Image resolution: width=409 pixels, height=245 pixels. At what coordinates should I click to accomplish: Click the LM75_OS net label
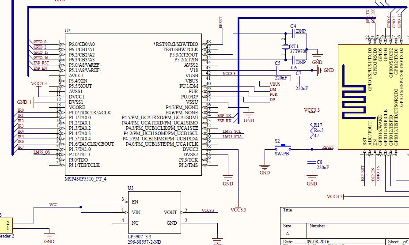coord(42,152)
